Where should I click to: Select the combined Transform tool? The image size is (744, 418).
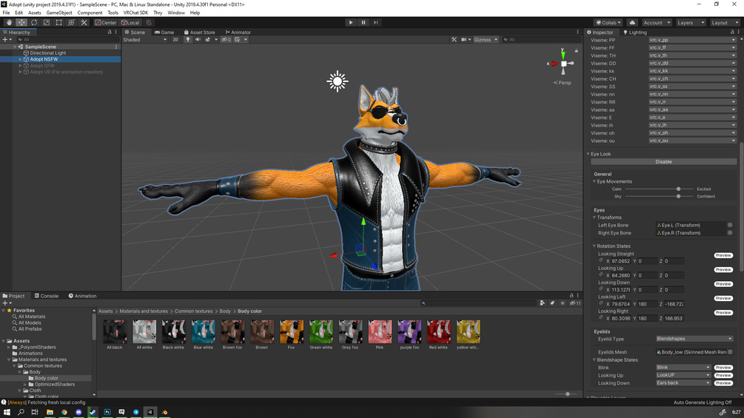[71, 22]
